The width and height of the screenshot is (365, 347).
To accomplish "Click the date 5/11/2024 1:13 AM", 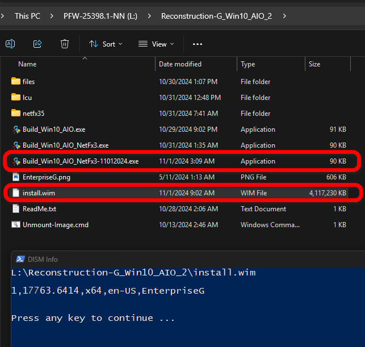I will 187,177.
